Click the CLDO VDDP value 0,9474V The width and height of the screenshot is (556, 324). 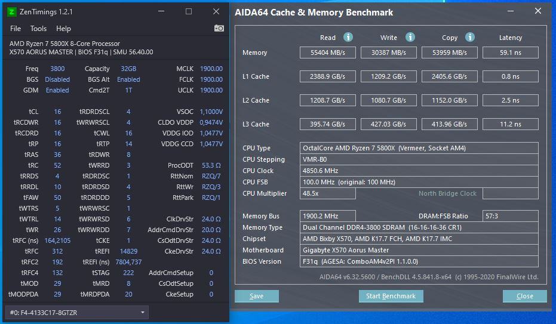coord(211,122)
